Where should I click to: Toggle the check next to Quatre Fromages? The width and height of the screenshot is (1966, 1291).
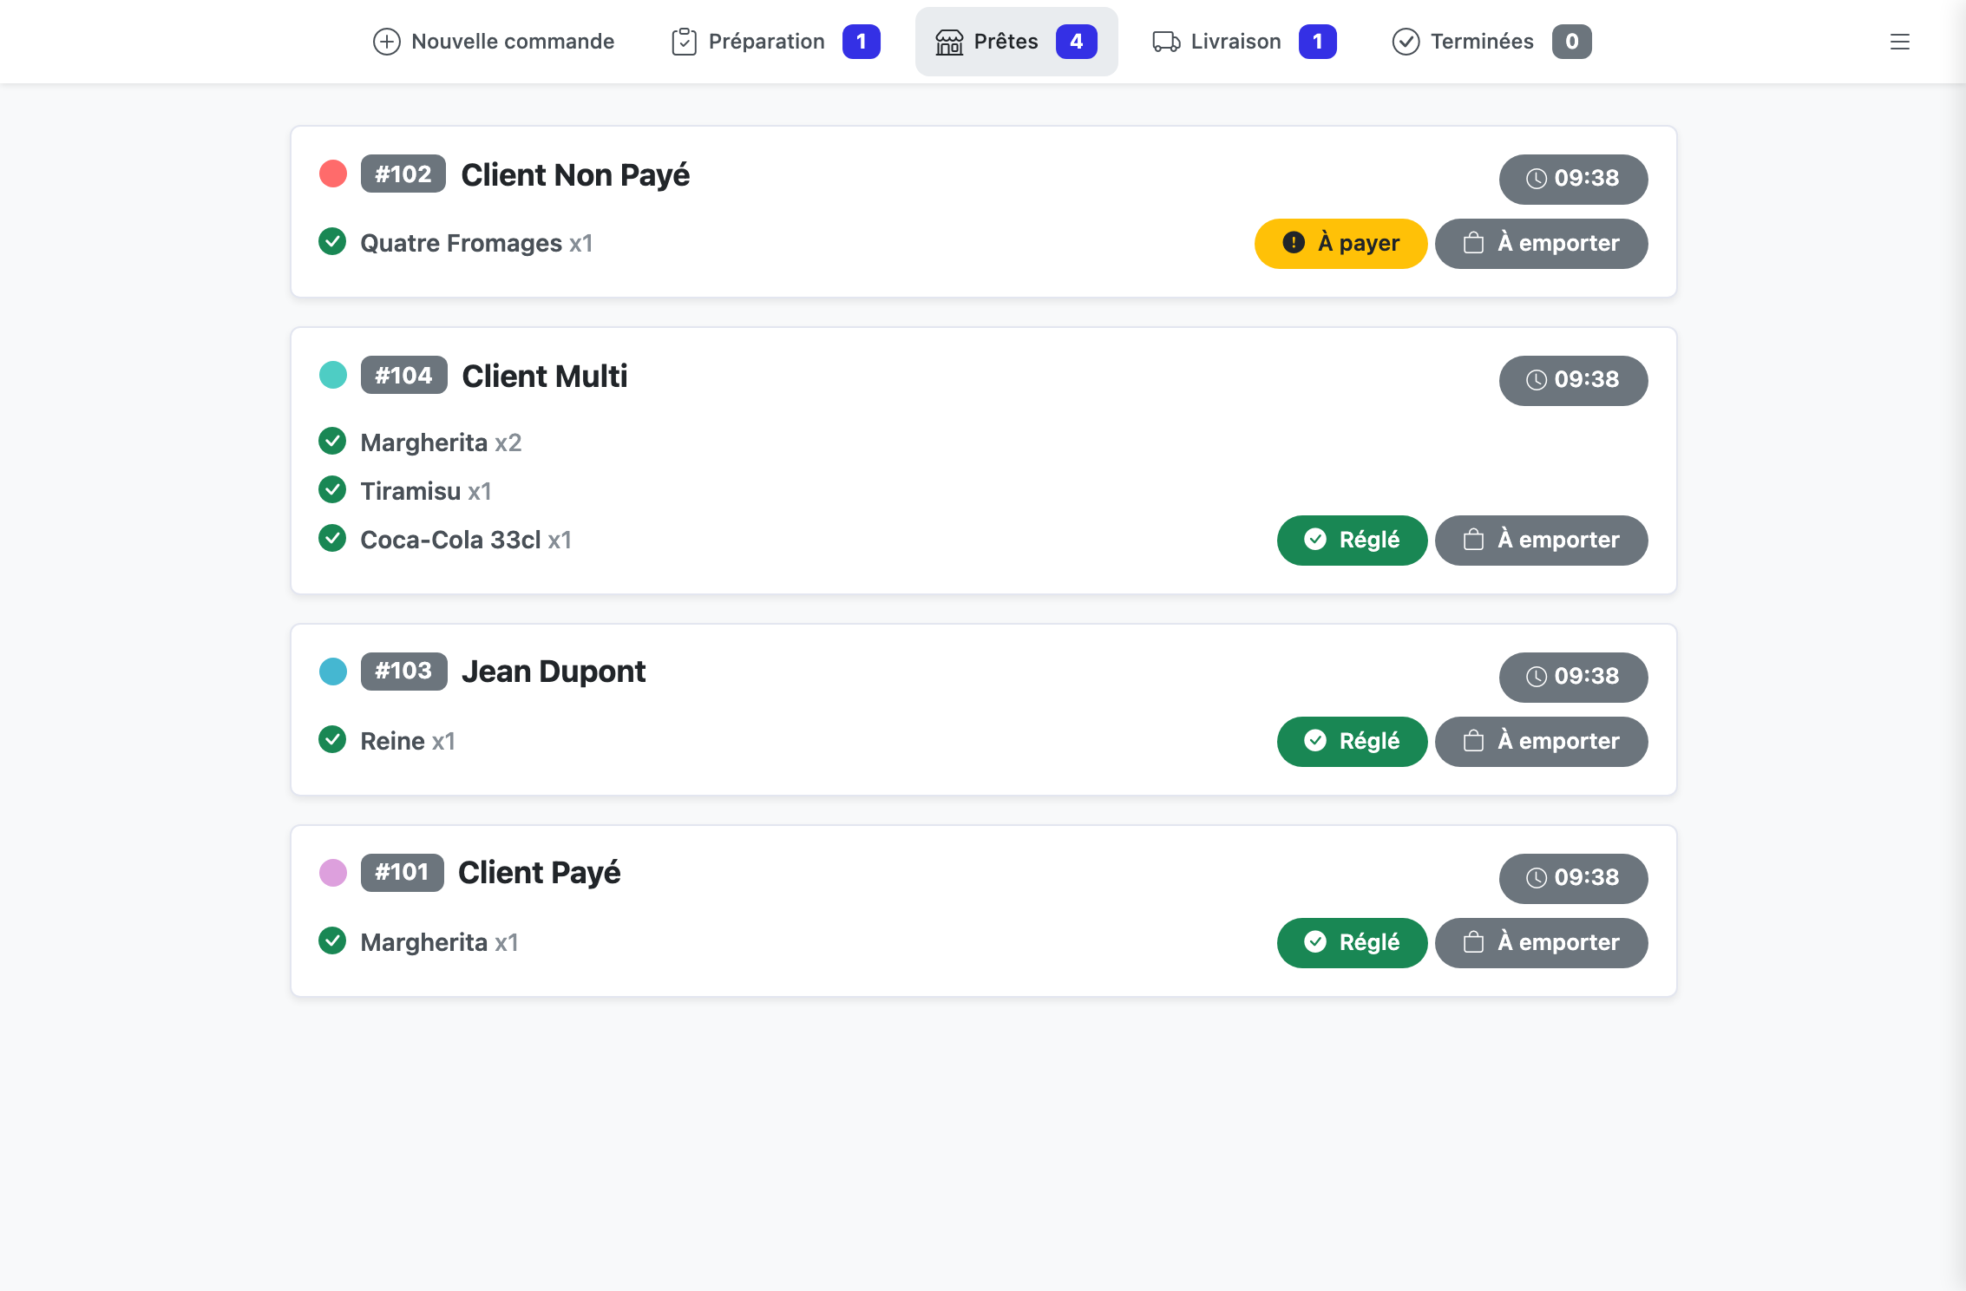coord(332,242)
